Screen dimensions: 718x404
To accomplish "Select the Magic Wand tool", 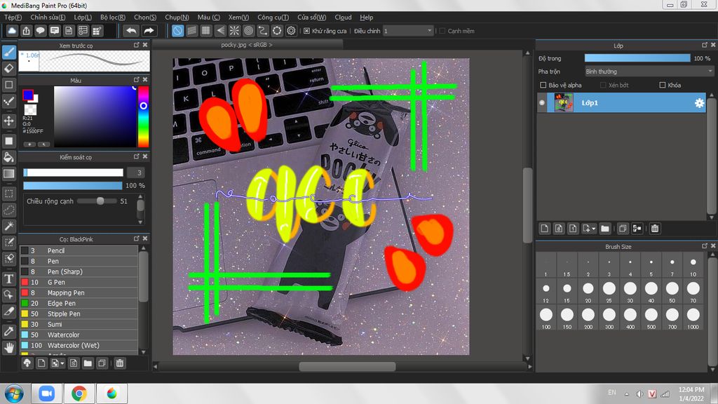I will click(x=8, y=226).
